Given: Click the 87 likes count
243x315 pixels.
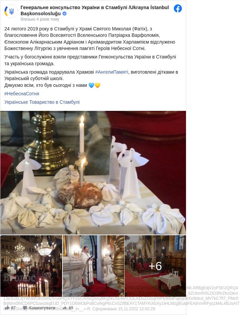Looking at the screenshot, I should point(13,308).
